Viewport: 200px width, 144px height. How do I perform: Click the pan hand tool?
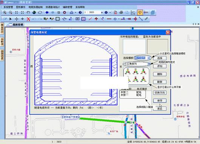28,12
